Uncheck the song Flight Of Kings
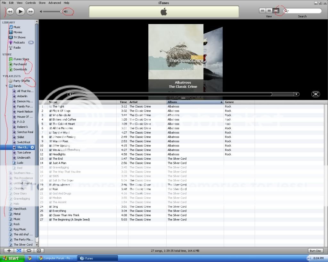Screen dimensions: 328x262 tap(50, 111)
